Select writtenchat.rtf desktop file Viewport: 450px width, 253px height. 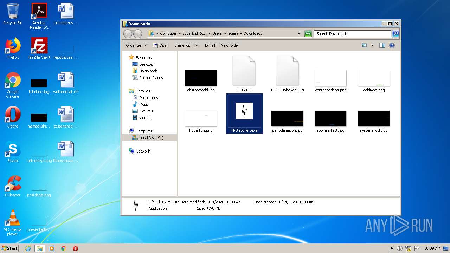65,83
